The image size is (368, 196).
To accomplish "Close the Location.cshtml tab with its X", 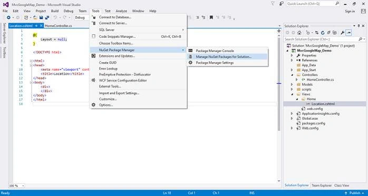I will [x=41, y=26].
